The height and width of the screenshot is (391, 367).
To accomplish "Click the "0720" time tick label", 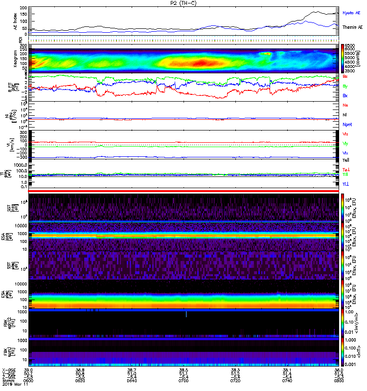I will (235, 381).
